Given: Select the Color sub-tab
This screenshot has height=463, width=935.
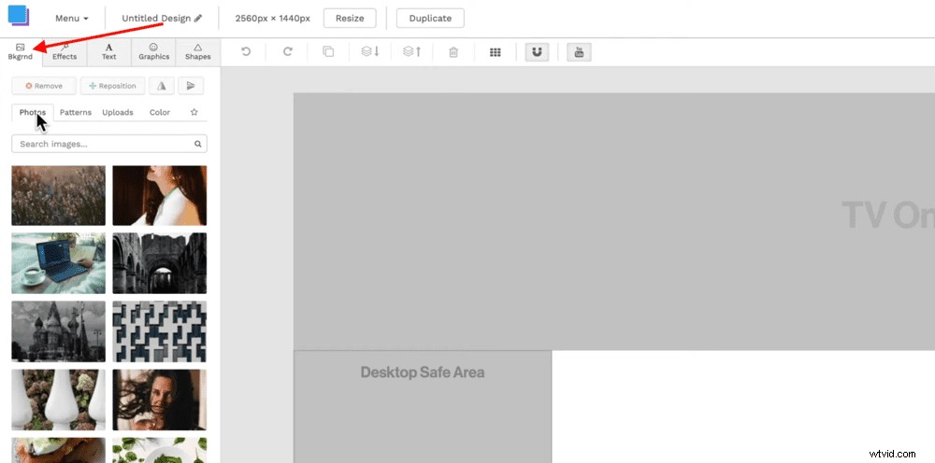Looking at the screenshot, I should [x=160, y=112].
